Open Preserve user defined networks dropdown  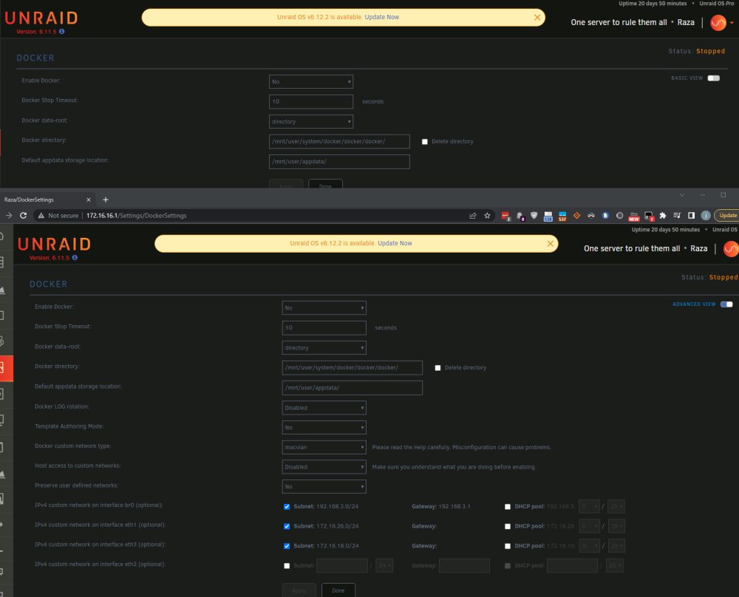coord(324,487)
